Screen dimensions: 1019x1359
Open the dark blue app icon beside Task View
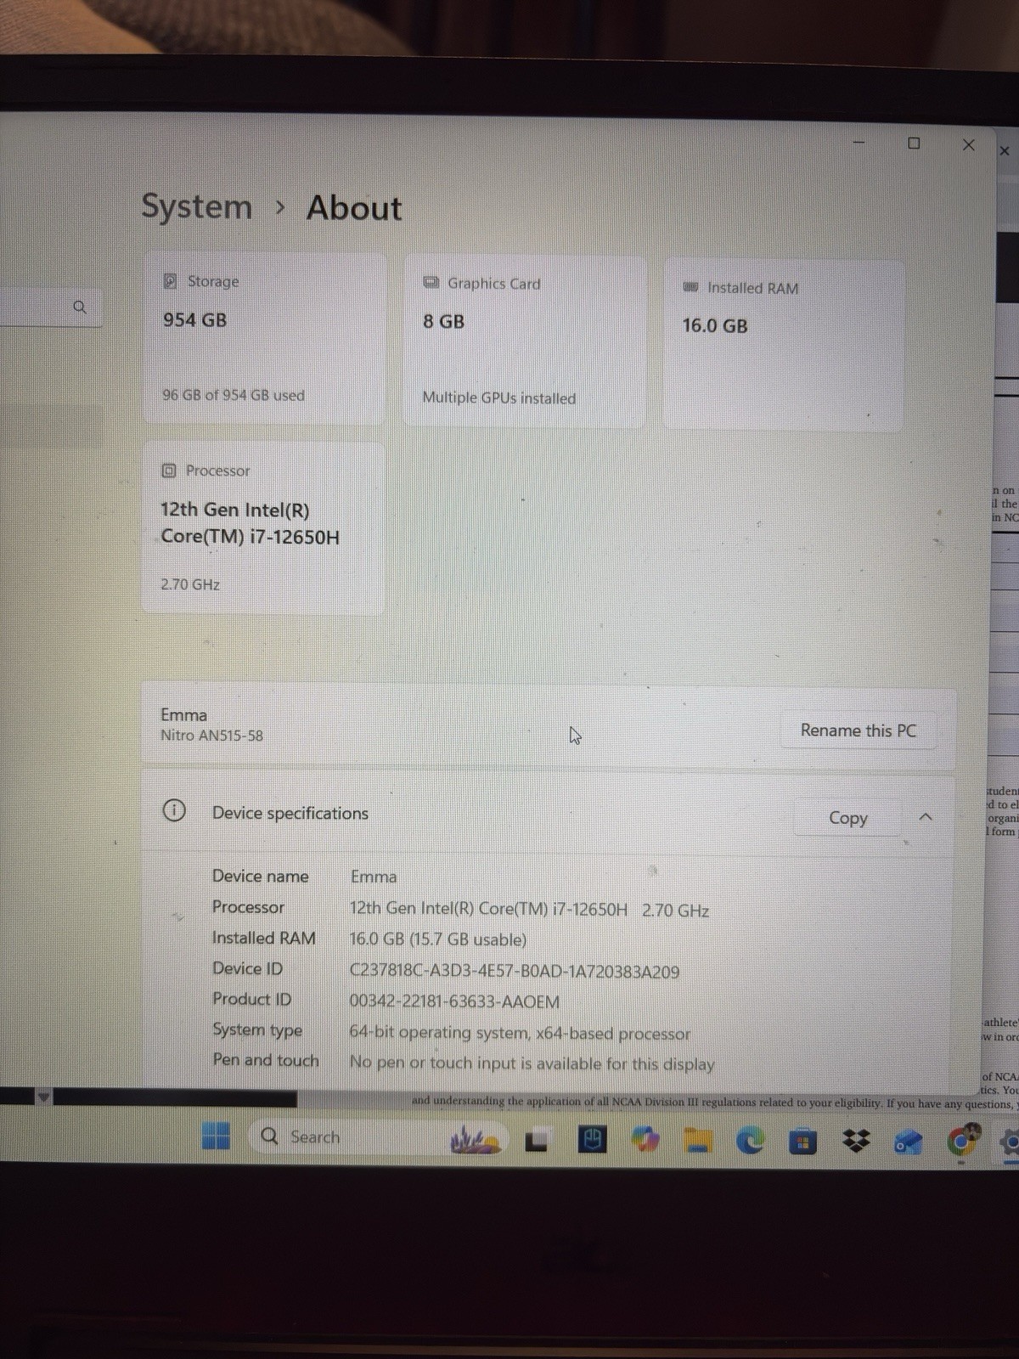592,1141
